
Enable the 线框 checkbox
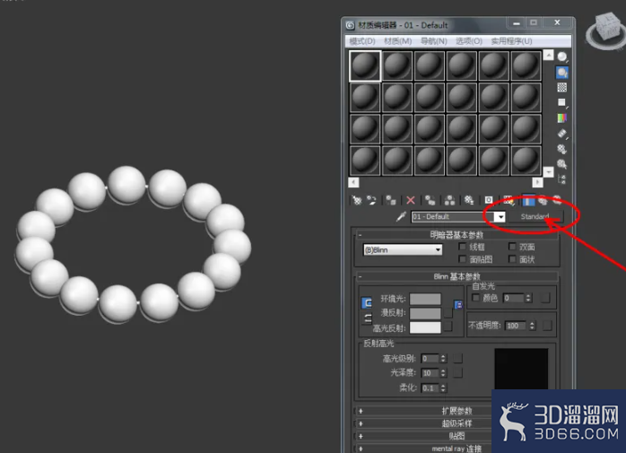tap(462, 246)
